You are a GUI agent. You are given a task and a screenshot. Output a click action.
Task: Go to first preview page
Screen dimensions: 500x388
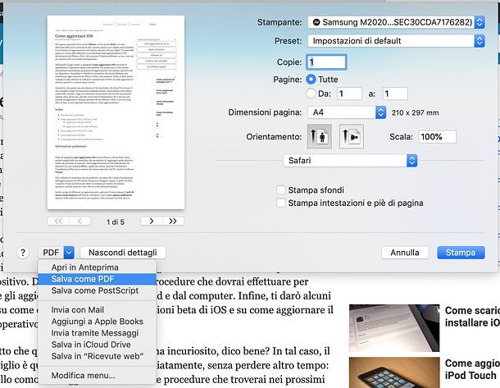click(58, 221)
